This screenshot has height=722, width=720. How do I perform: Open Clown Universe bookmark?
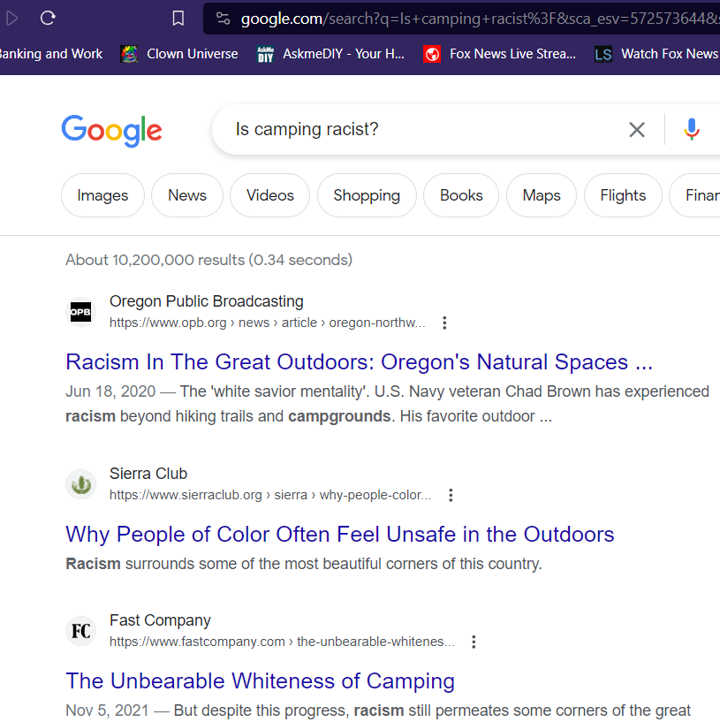coord(180,54)
